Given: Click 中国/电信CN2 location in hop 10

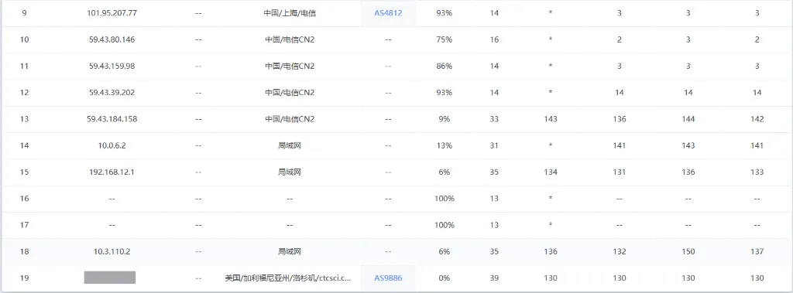Looking at the screenshot, I should [x=290, y=39].
